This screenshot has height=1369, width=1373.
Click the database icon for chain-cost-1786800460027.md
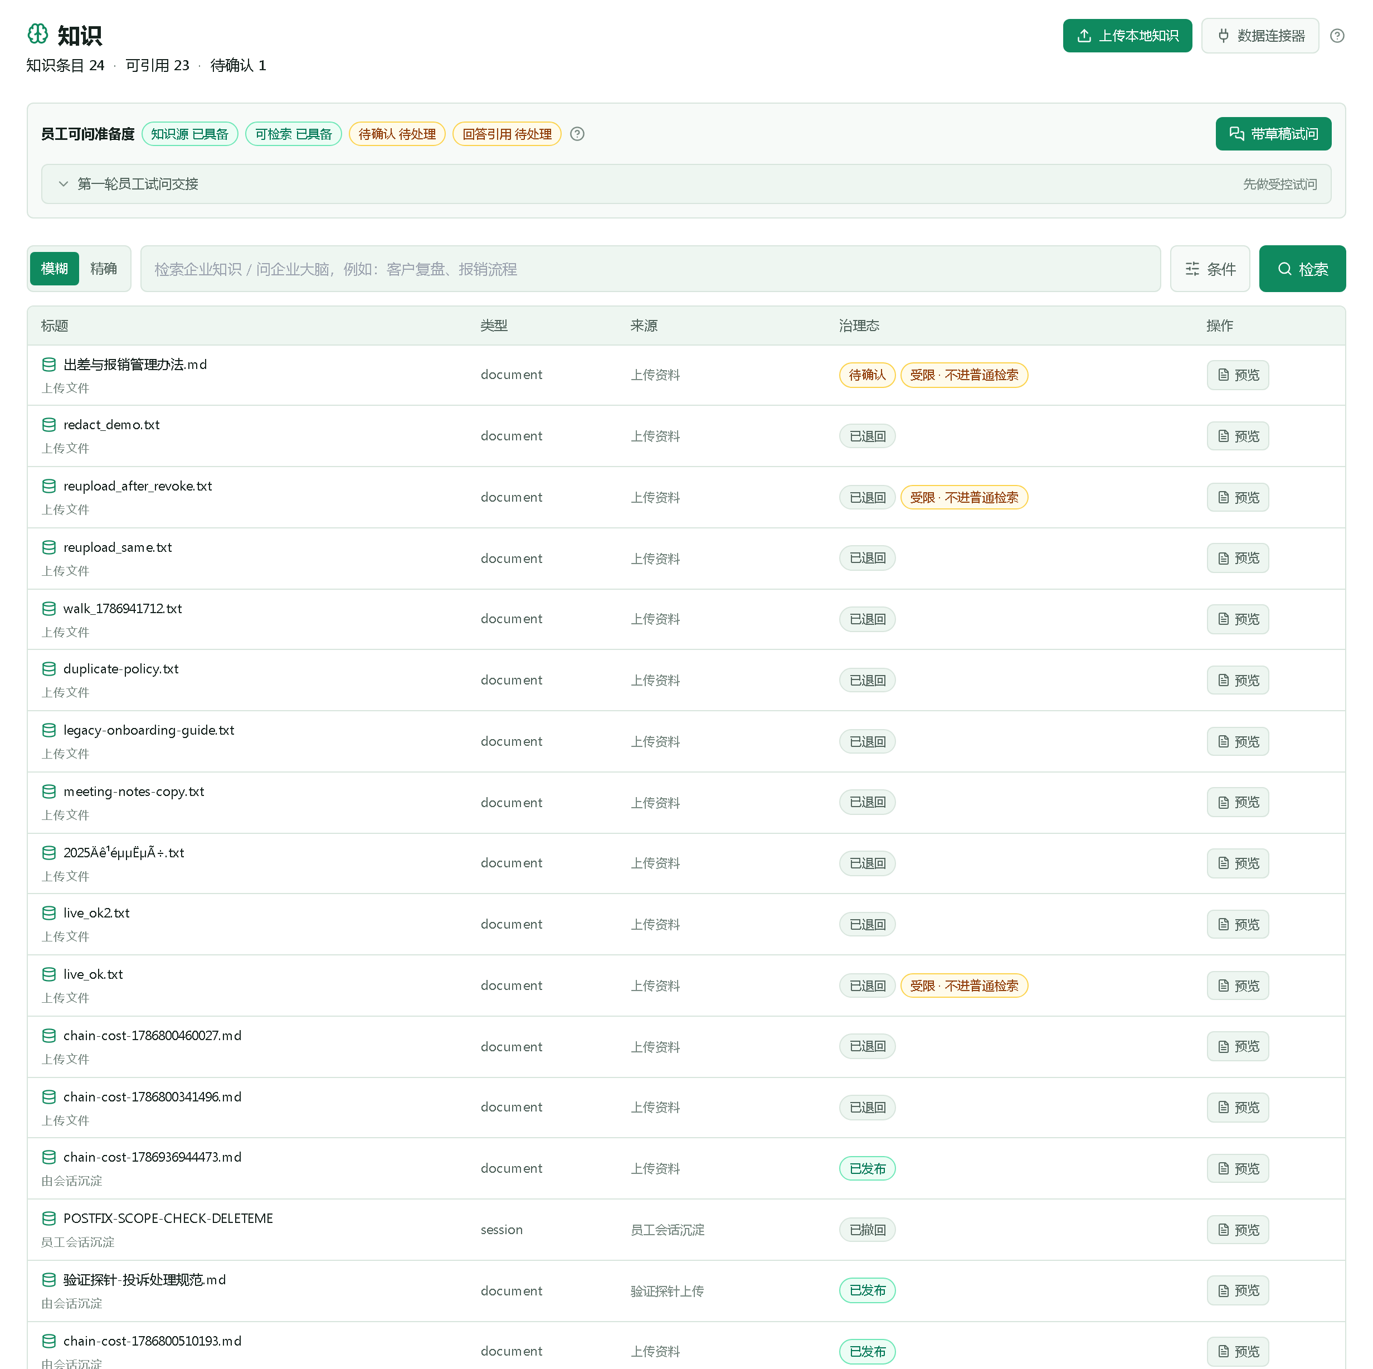pyautogui.click(x=49, y=1035)
